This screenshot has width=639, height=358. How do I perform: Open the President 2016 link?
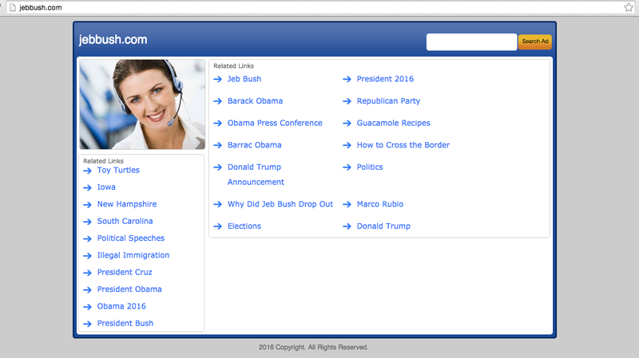pos(385,79)
